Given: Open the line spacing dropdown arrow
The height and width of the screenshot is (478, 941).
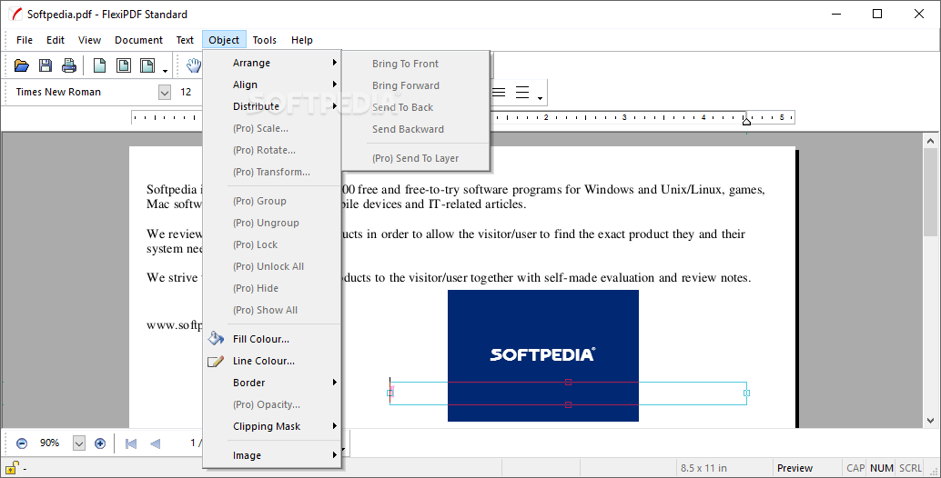Looking at the screenshot, I should point(540,97).
